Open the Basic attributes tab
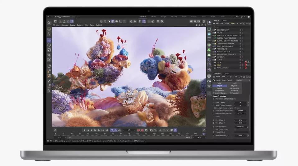Image resolution: width=298 pixels, height=166 pixels. pos(220,83)
